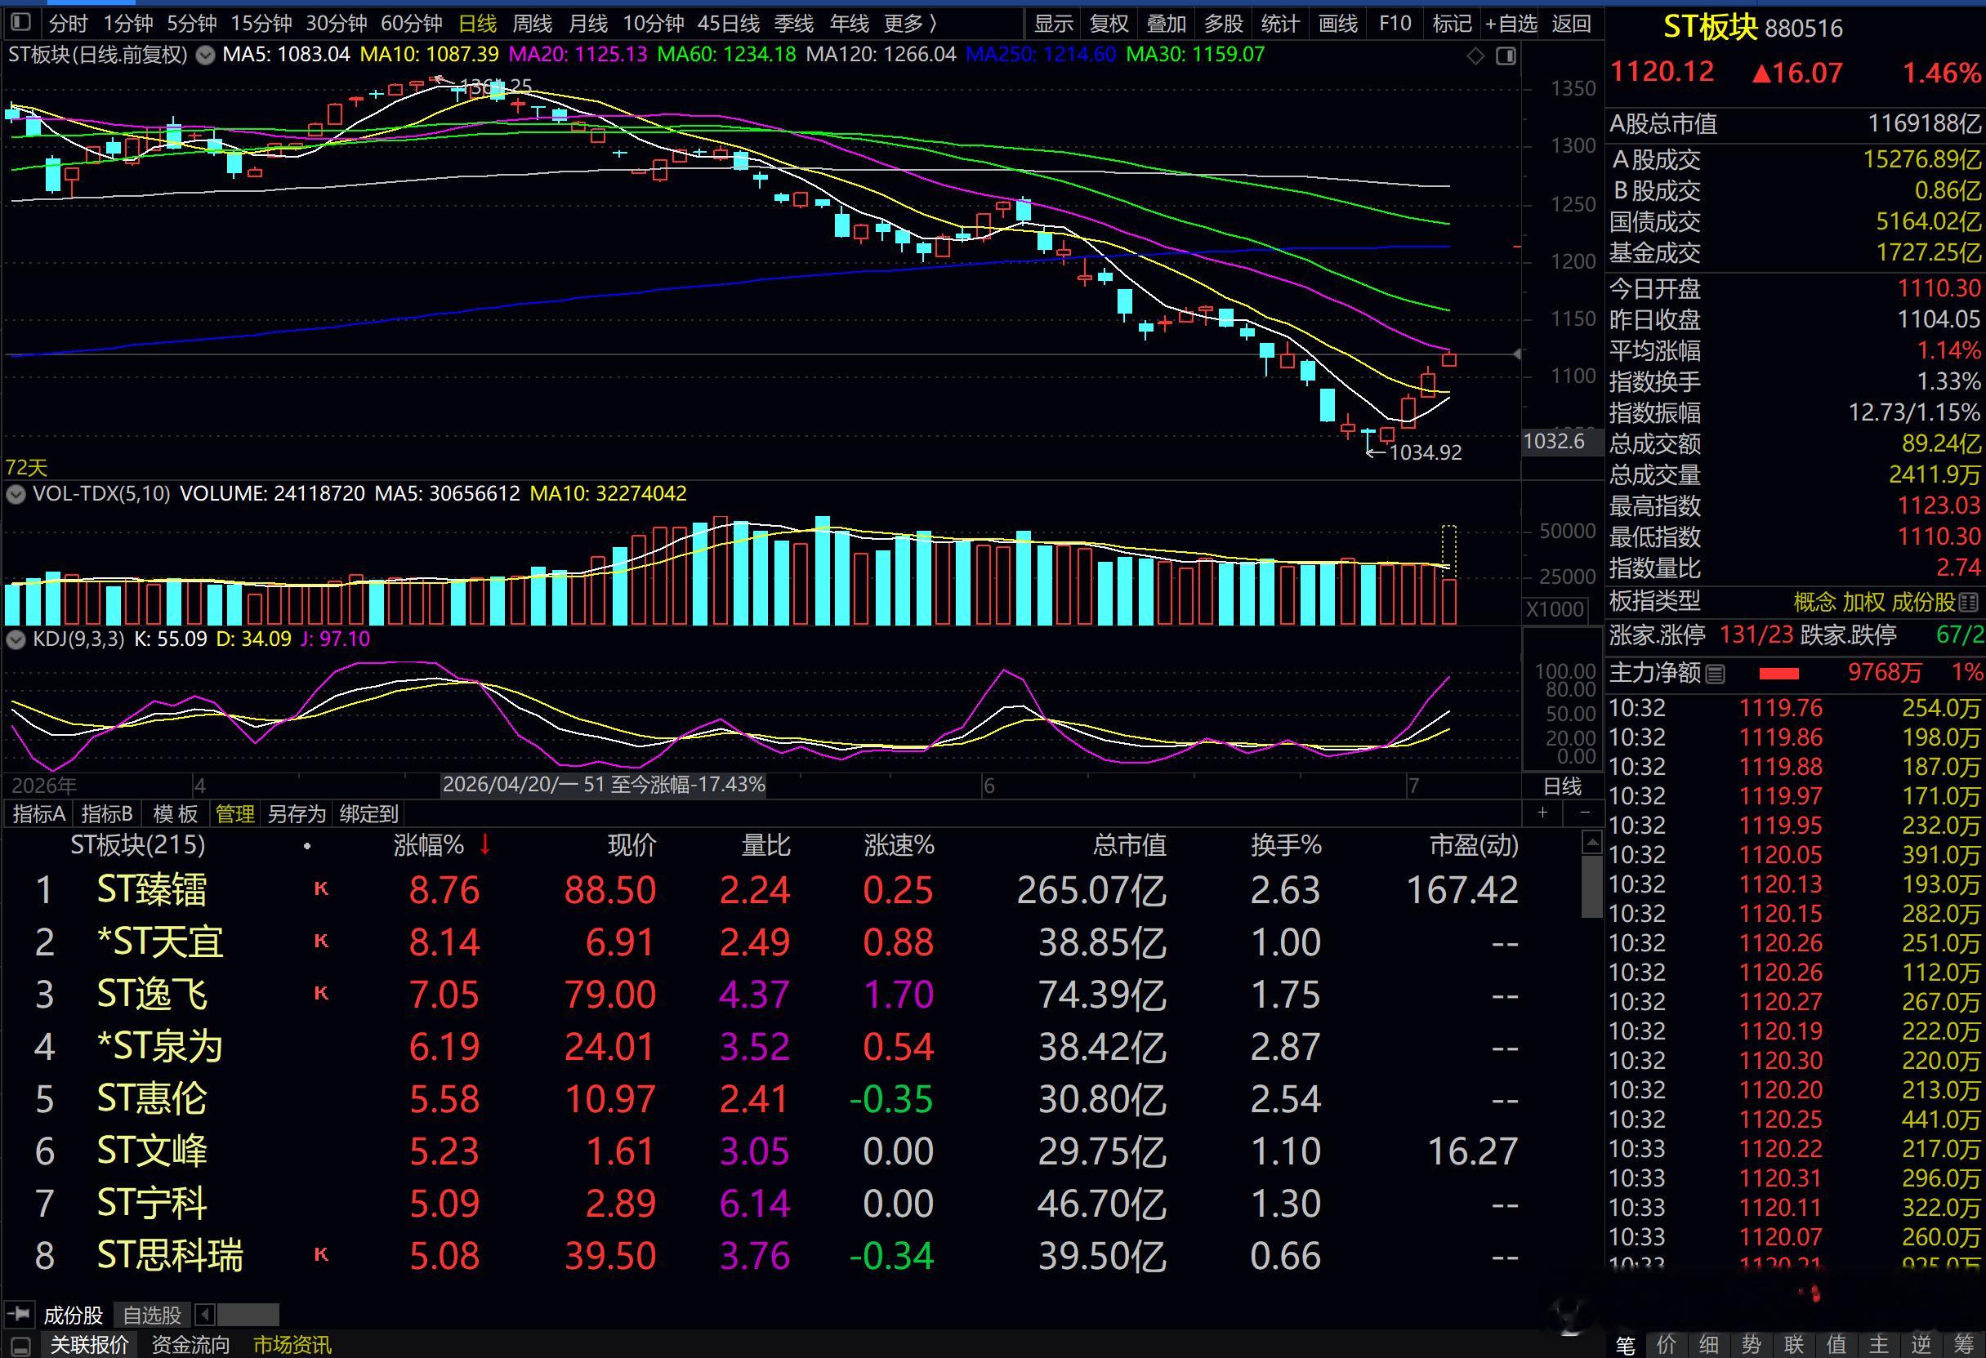
Task: Click the plus zoom button below chart
Action: [1542, 813]
